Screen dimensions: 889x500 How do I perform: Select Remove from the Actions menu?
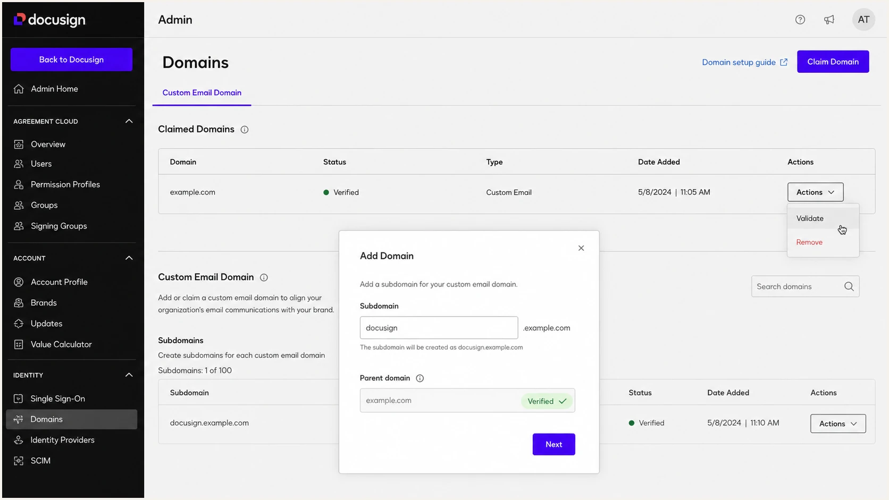pos(823,242)
